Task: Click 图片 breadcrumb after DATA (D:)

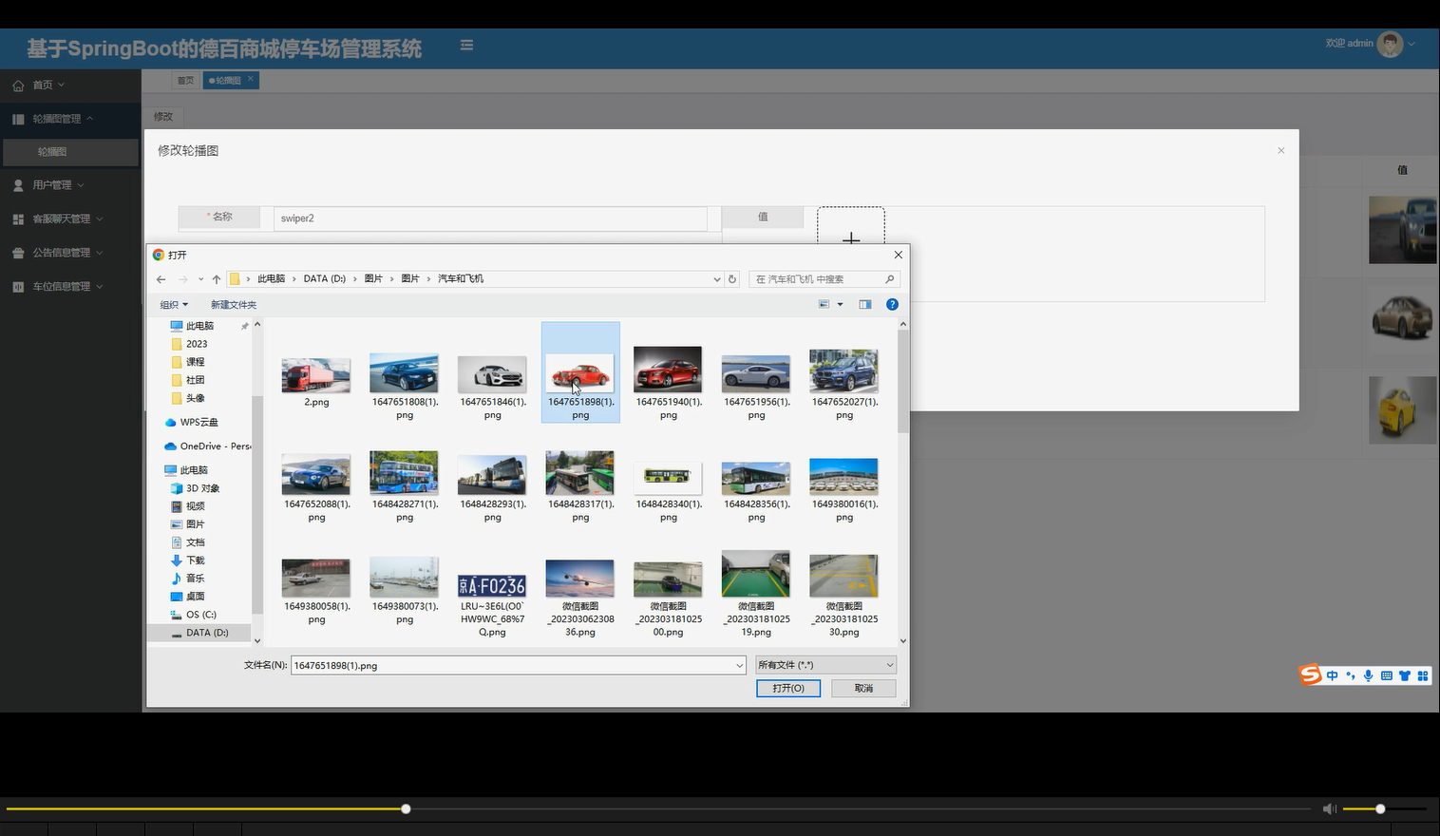Action: (x=373, y=279)
